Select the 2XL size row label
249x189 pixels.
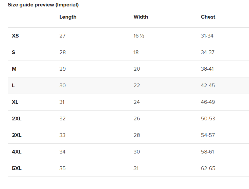coord(17,119)
